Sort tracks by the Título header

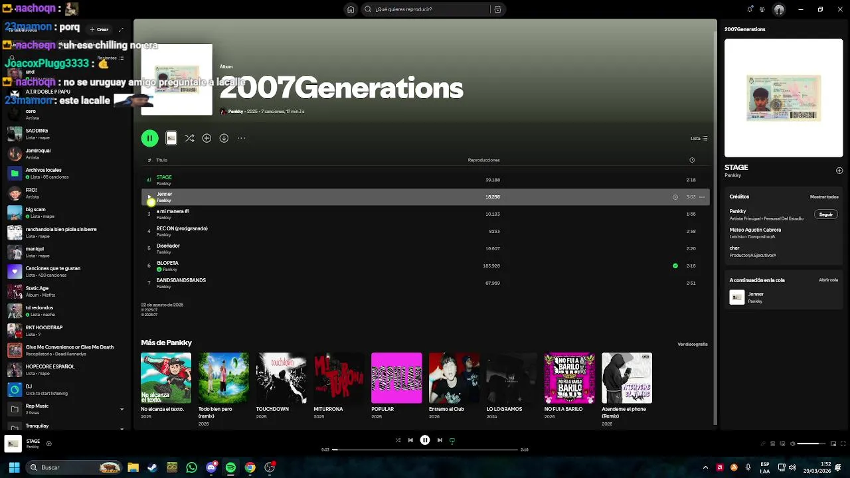(161, 160)
